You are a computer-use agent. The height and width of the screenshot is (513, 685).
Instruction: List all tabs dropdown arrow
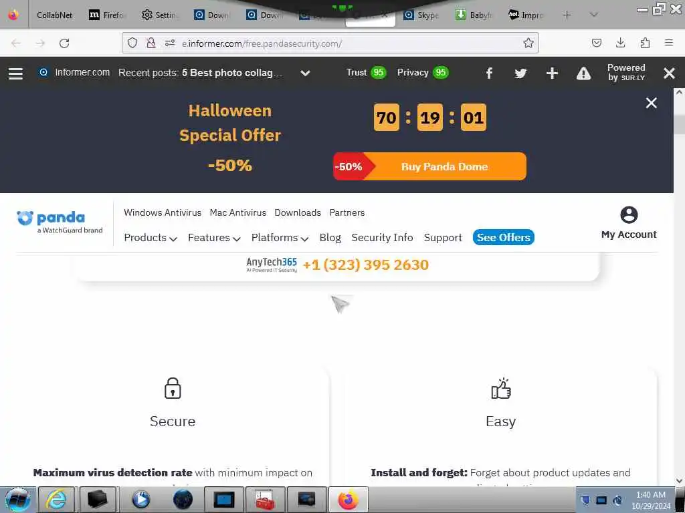tap(593, 15)
